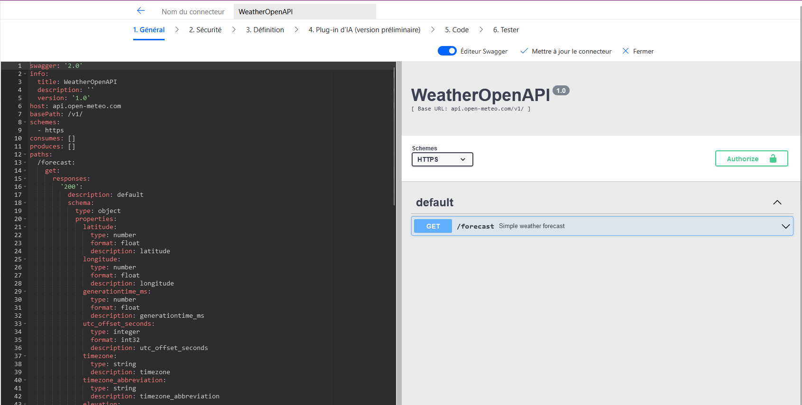Screen dimensions: 802x405
Task: Toggle the Éditeur Swagger switch off
Action: coord(447,51)
